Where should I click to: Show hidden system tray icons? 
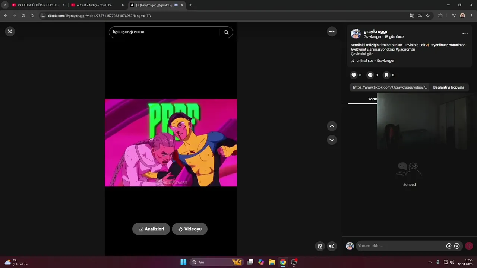pyautogui.click(x=430, y=262)
